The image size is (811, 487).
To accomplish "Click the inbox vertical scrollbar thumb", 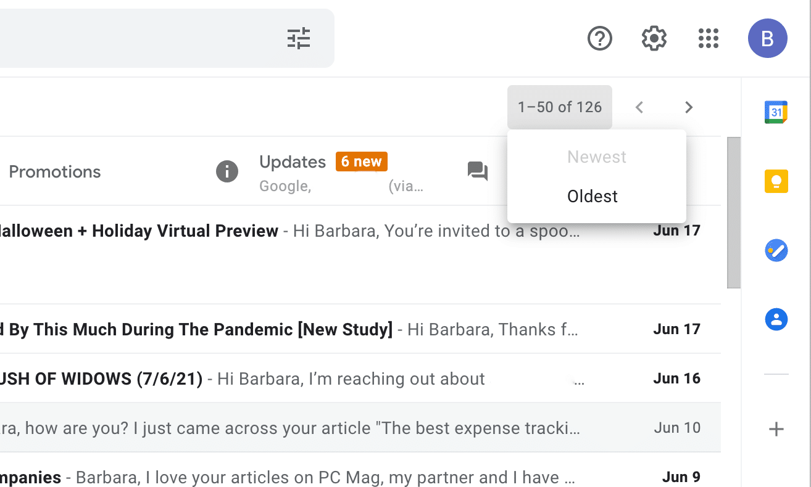I will click(x=733, y=213).
